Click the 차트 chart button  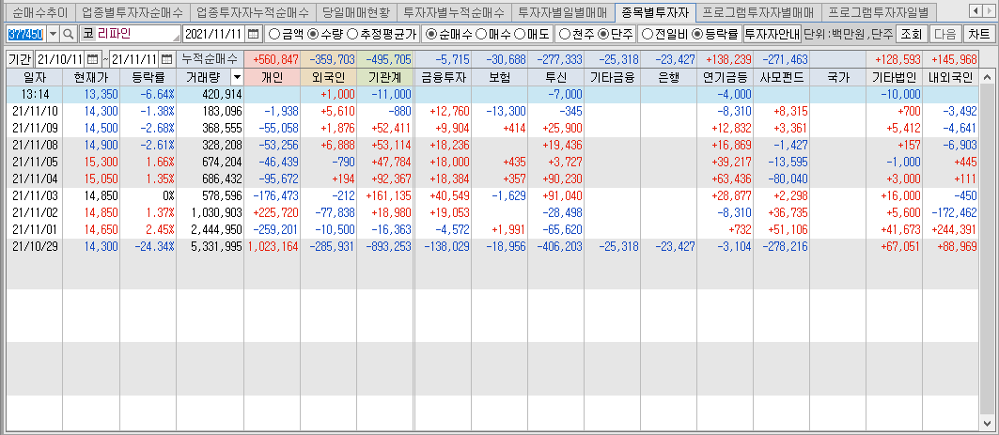[978, 34]
